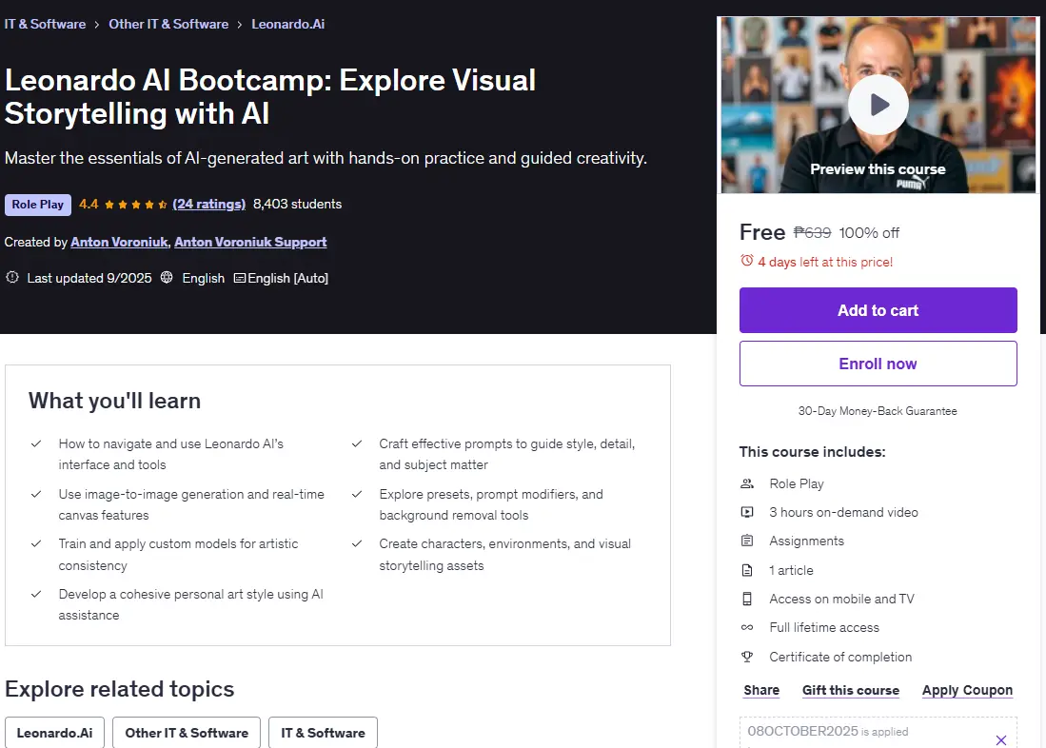Click 'English [Auto]' captions text
Image resolution: width=1046 pixels, height=748 pixels.
288,278
